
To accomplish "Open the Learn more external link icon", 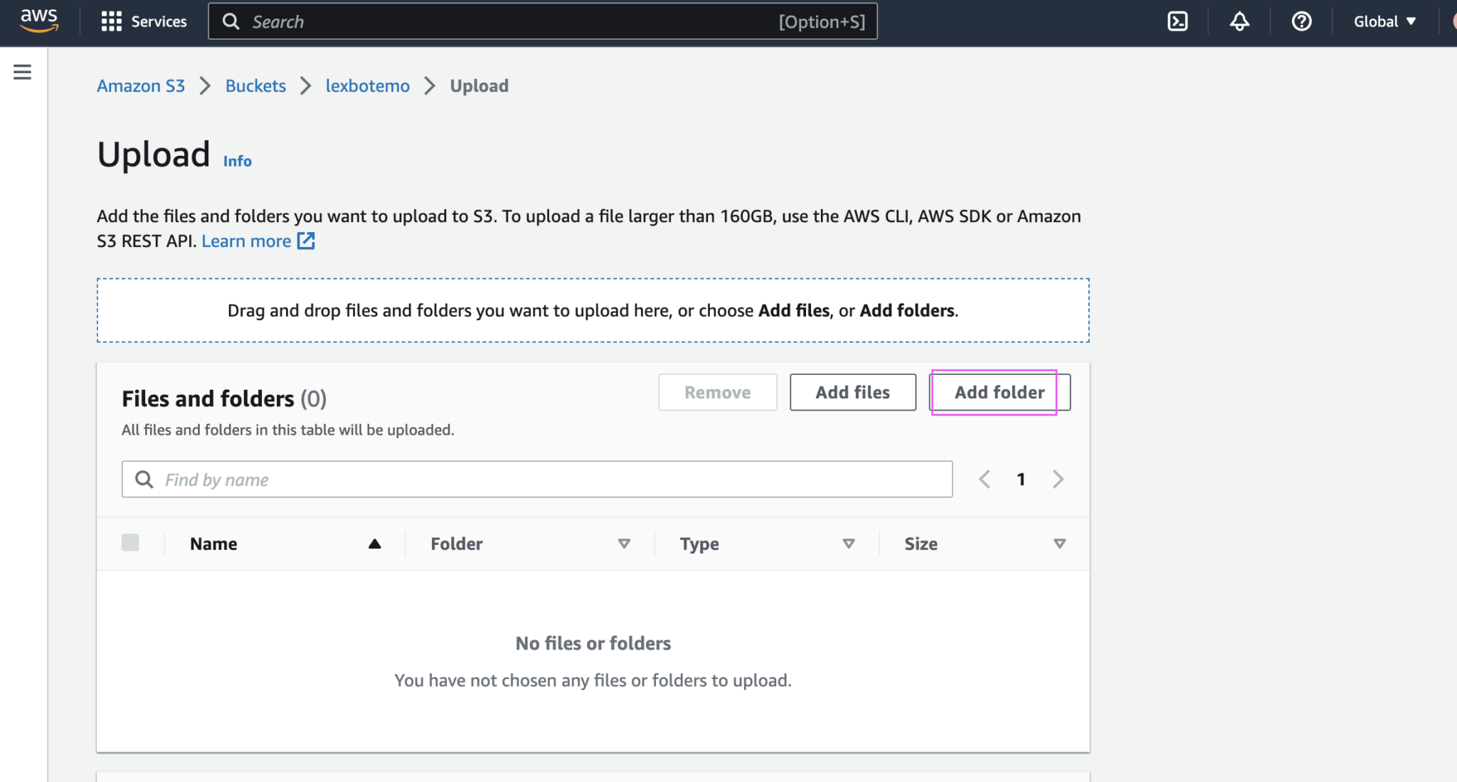I will pyautogui.click(x=306, y=241).
